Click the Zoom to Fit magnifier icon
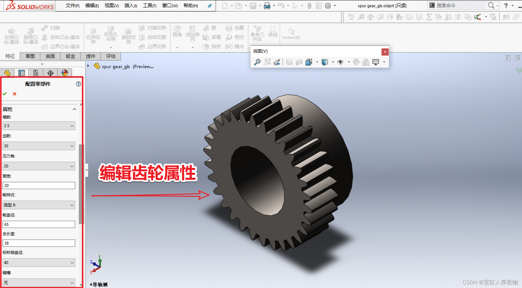This screenshot has height=288, width=522. [x=257, y=62]
